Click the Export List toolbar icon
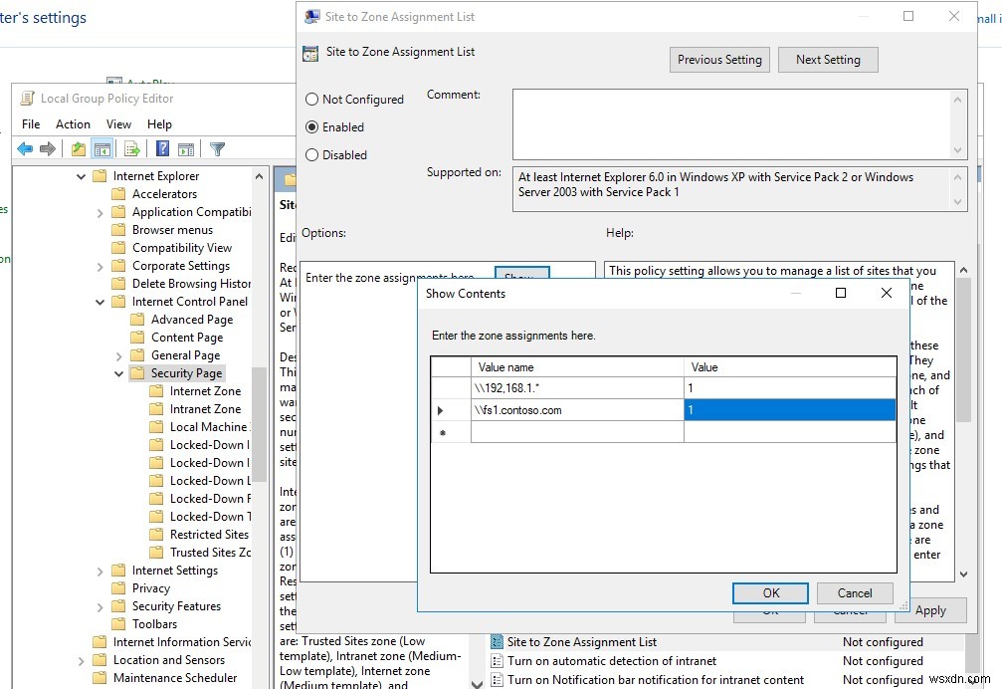This screenshot has height=689, width=1002. pyautogui.click(x=130, y=147)
